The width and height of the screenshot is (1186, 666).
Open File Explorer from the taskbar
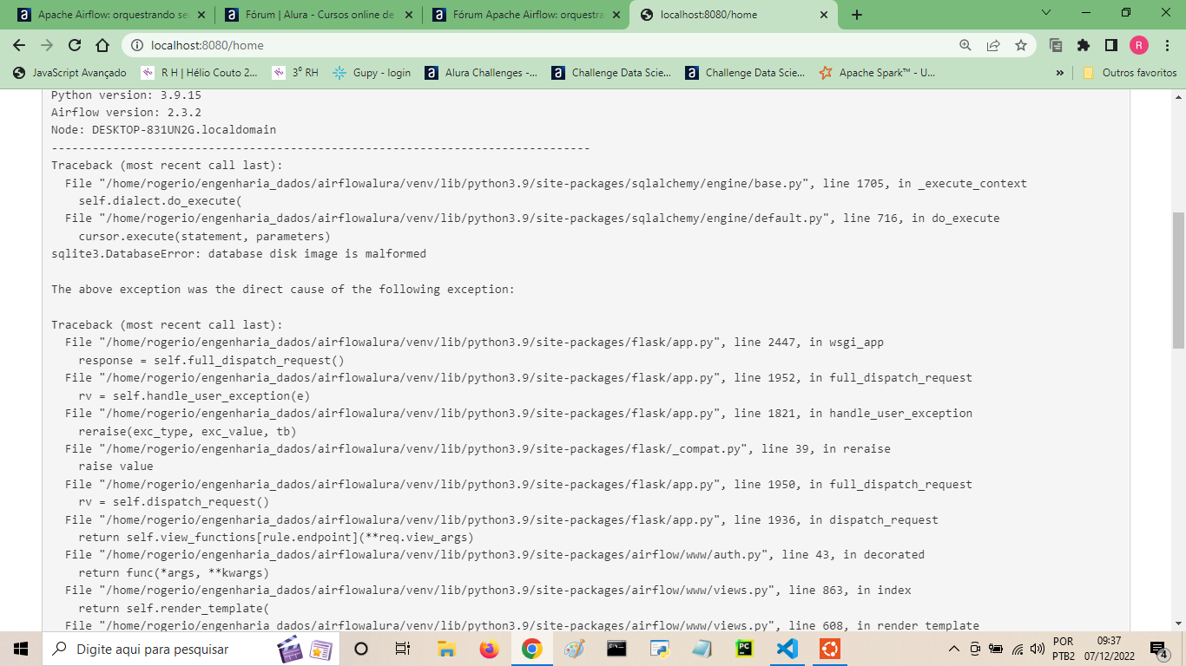(446, 649)
